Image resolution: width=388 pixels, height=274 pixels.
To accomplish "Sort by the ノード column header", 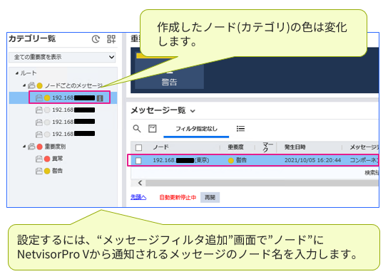I will pyautogui.click(x=161, y=147).
